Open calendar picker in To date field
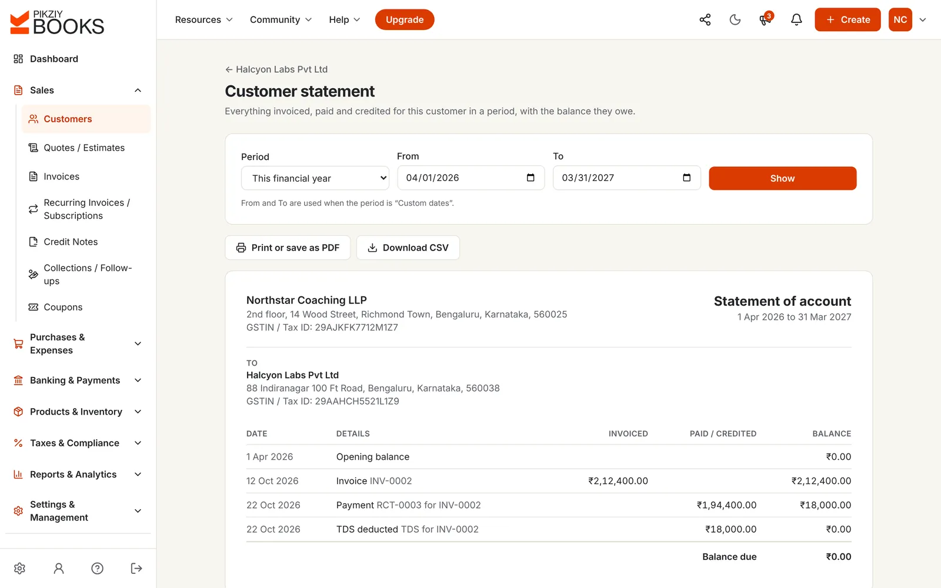Screen dimensions: 941x588 (x=686, y=178)
